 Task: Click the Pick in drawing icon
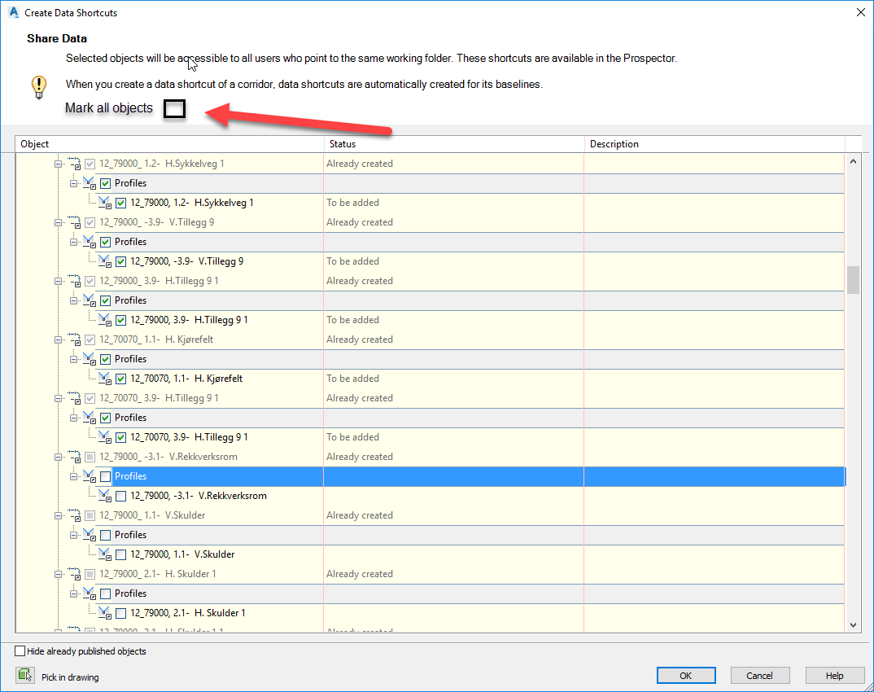[x=25, y=675]
